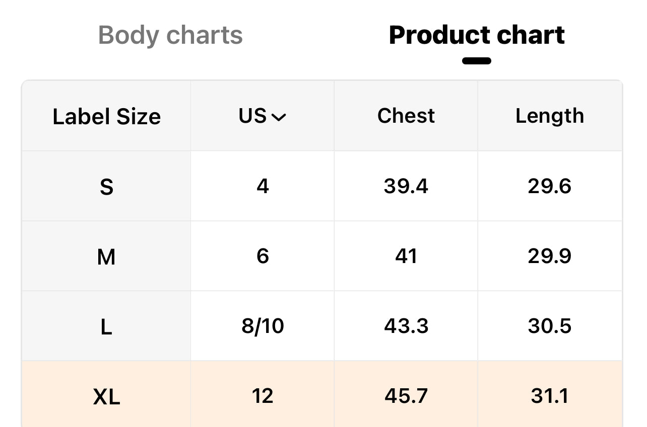Click the Length column header

tap(549, 116)
